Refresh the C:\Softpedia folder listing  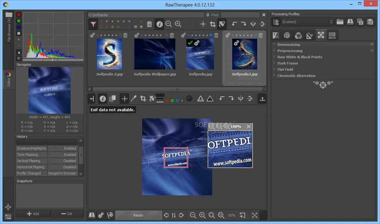[x=208, y=15]
